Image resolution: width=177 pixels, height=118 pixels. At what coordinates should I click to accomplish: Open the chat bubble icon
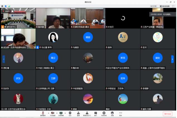pyautogui.click(x=96, y=114)
